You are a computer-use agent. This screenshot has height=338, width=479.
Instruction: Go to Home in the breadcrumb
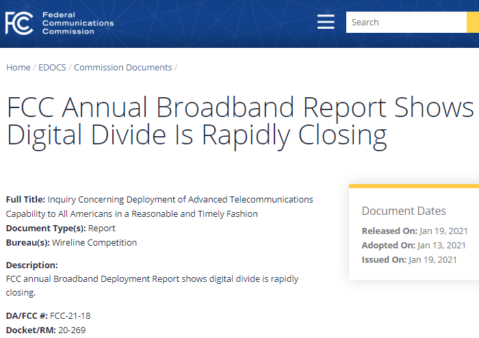[x=18, y=68]
